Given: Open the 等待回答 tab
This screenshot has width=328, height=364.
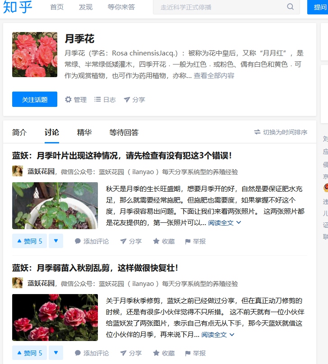Looking at the screenshot, I should (x=124, y=132).
